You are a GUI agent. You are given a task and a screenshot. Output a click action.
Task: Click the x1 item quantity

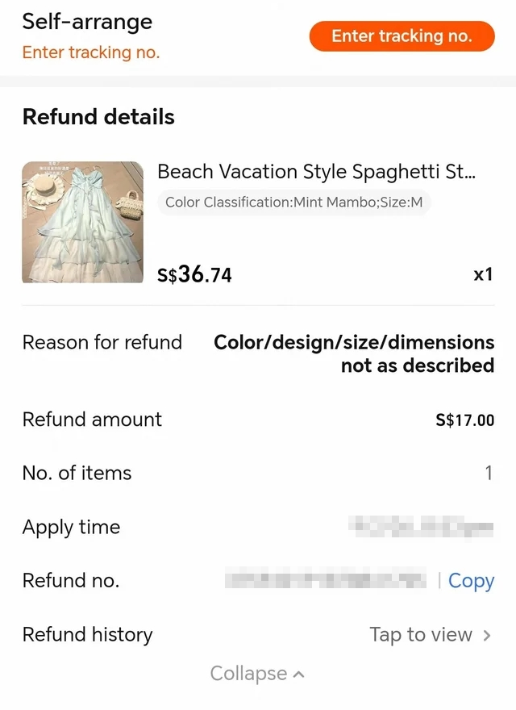click(482, 275)
